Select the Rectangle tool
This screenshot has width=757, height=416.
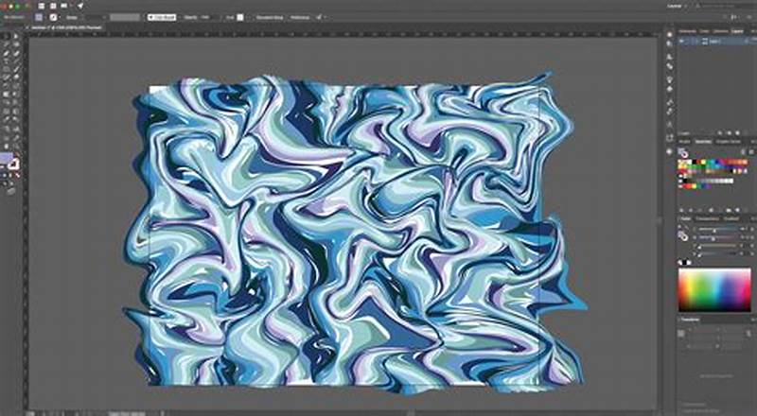click(6, 70)
